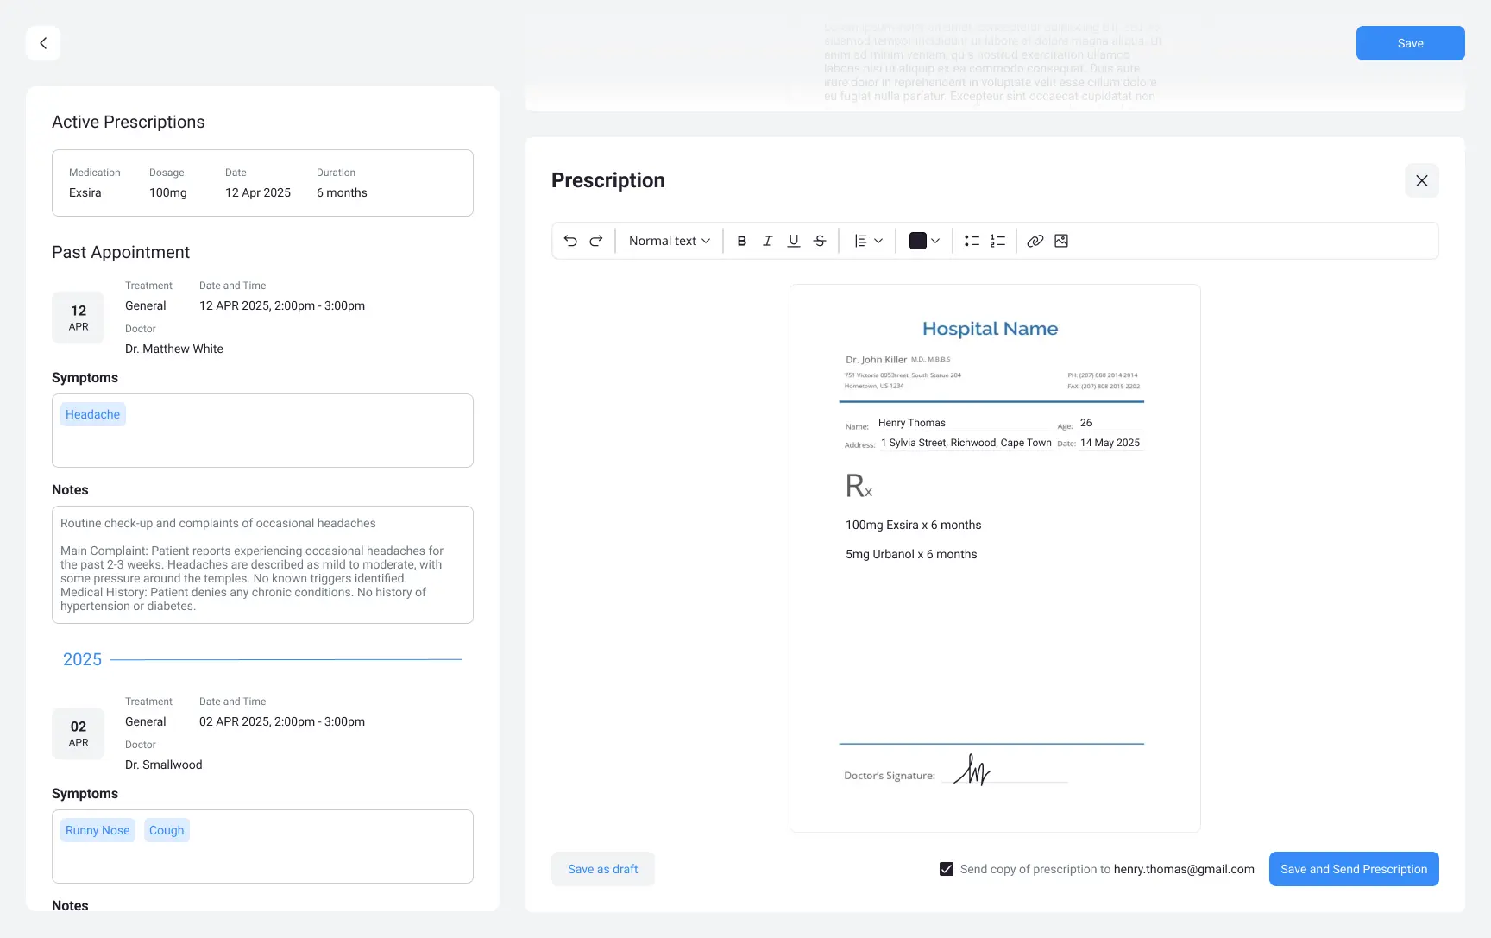Screen dimensions: 1491x938
Task: Click the black text color swatch
Action: click(x=918, y=241)
